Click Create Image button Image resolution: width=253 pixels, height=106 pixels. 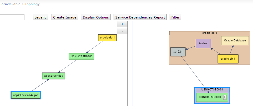(65, 17)
